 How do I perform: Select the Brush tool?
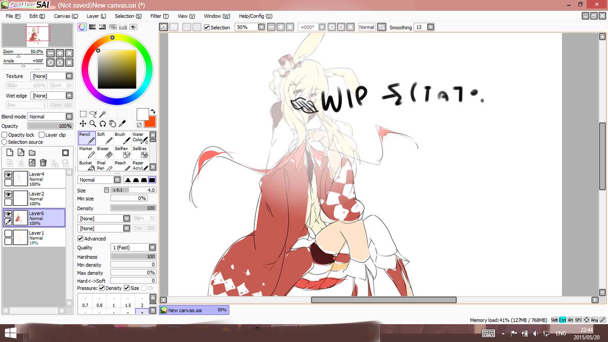122,138
